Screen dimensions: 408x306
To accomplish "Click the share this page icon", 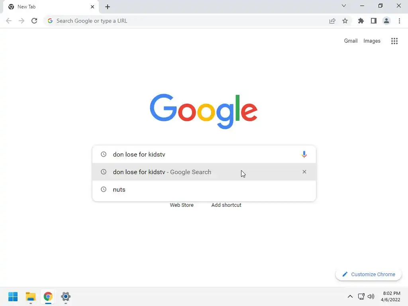I will [332, 21].
